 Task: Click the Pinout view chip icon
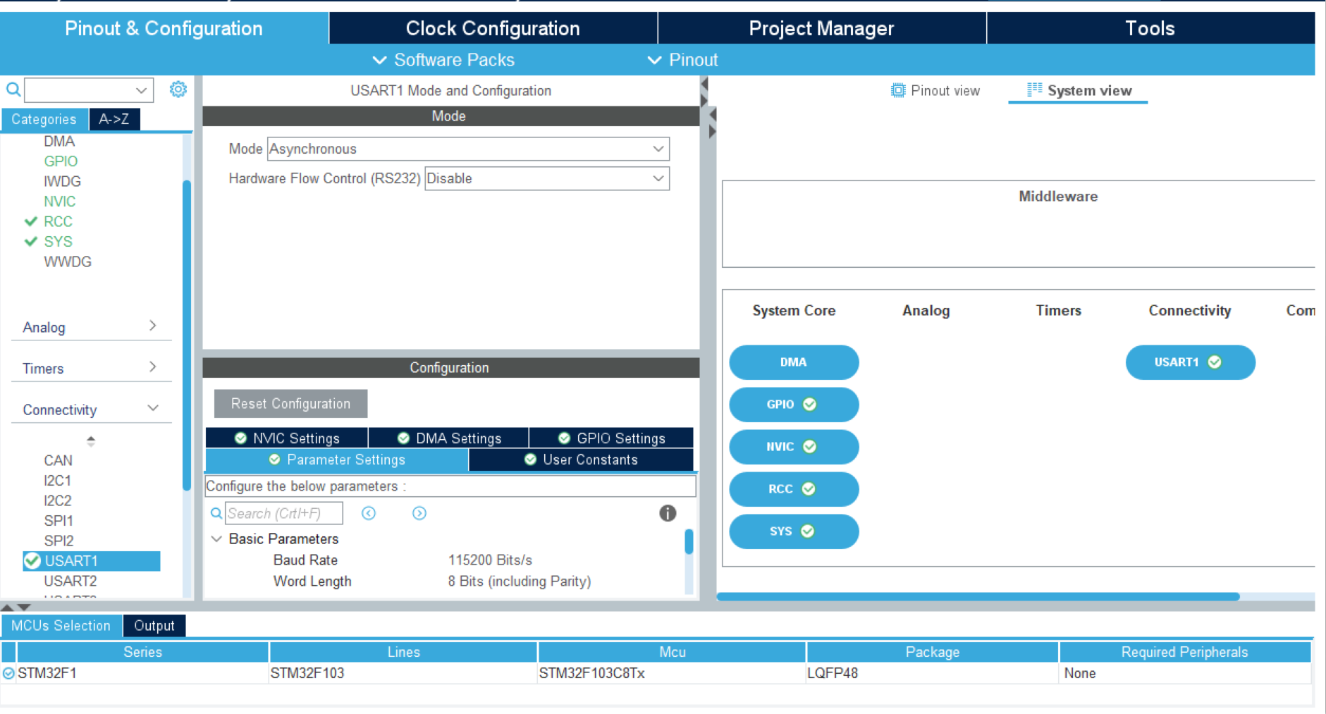click(898, 90)
